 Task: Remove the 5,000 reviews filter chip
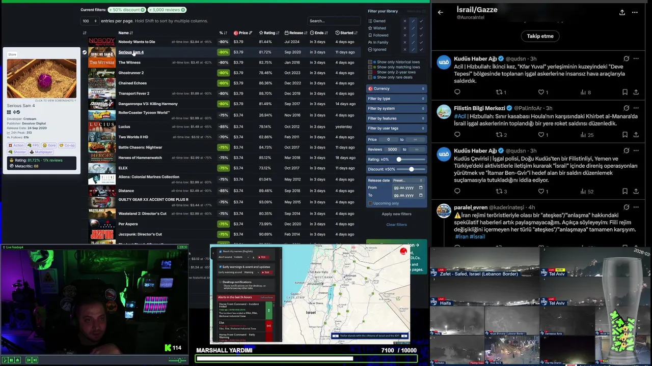click(x=183, y=10)
